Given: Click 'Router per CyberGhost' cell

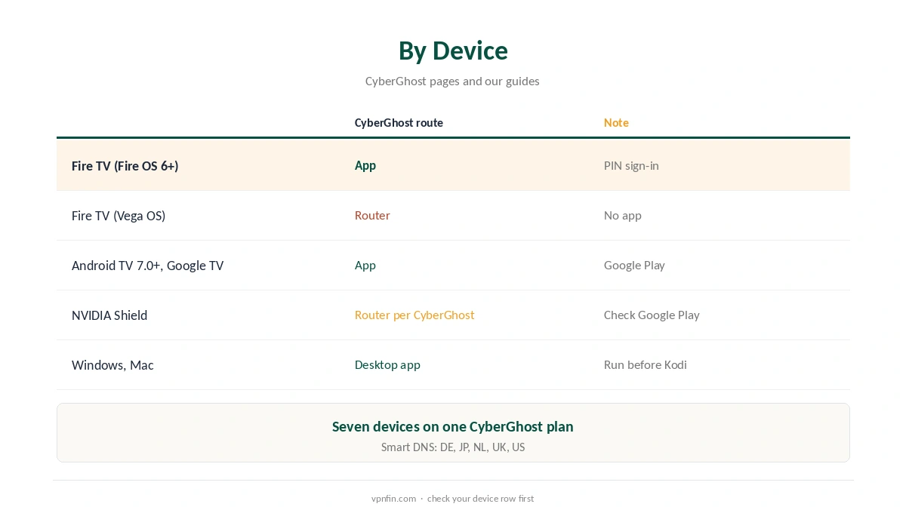Looking at the screenshot, I should coord(414,315).
